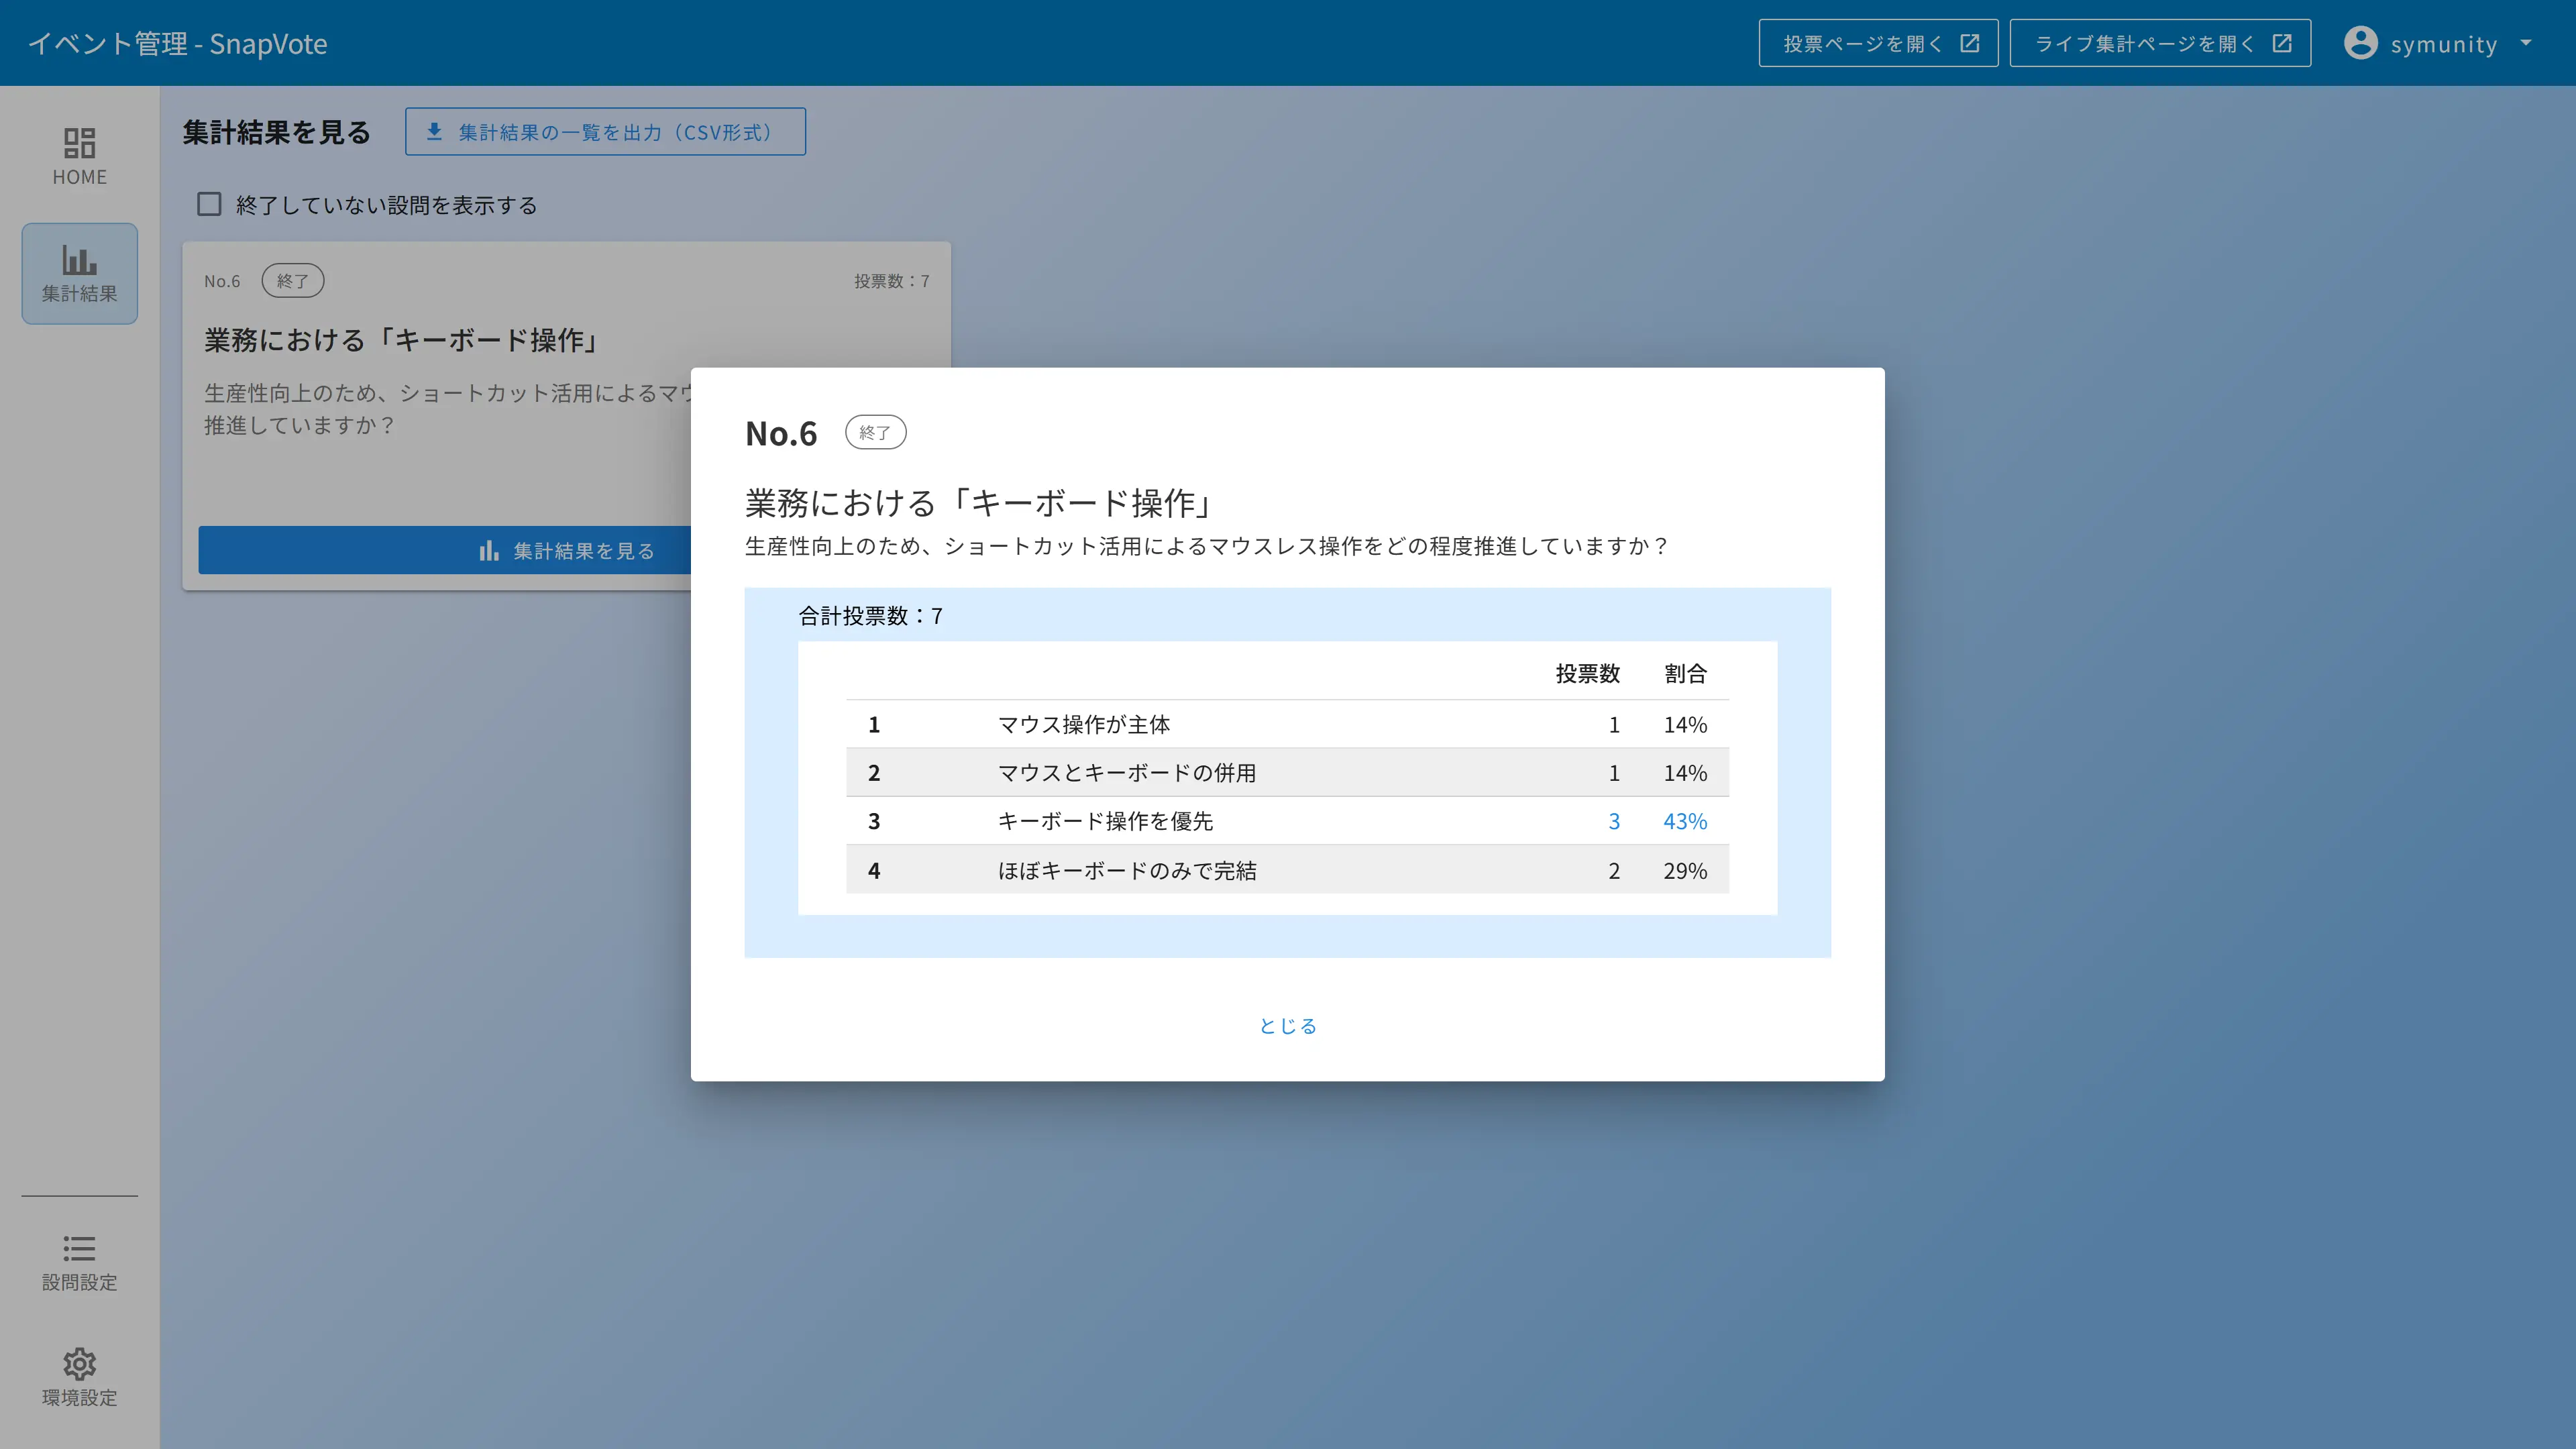The width and height of the screenshot is (2576, 1449).
Task: Click the user avatar icon next to symunity
Action: [2360, 43]
